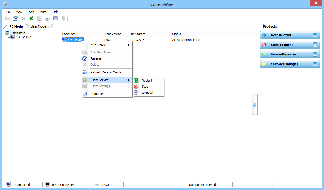Choose Stop in Client Service submenu
Screen dimensions: 324x190
pos(148,87)
